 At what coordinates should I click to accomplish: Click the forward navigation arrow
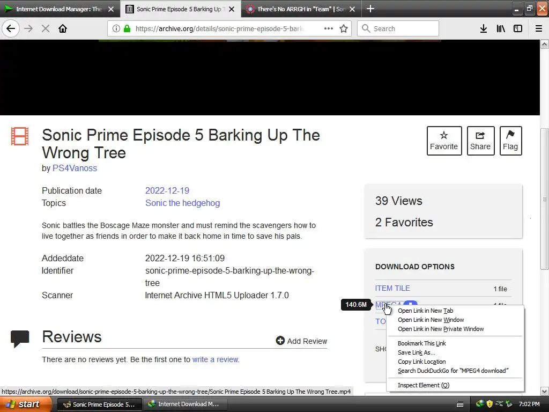(x=28, y=29)
